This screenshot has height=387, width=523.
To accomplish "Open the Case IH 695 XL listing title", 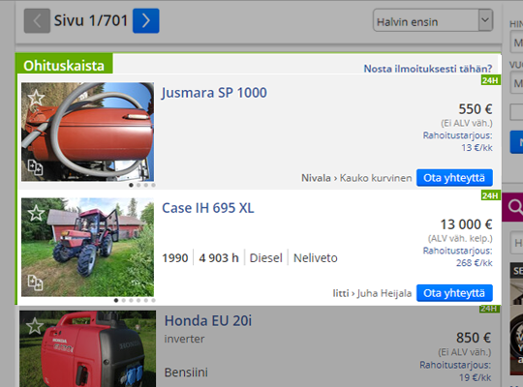I will 208,208.
